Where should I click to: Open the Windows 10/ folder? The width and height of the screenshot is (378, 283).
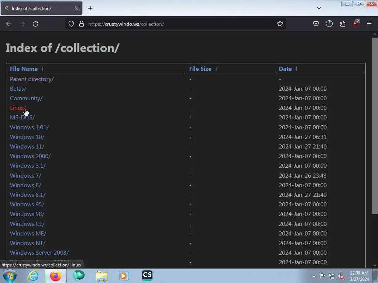[27, 137]
